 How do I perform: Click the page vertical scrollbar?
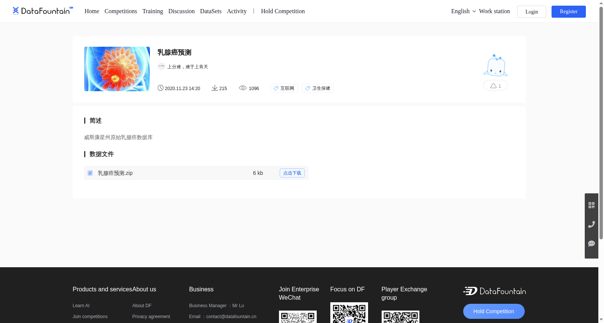tap(601, 122)
